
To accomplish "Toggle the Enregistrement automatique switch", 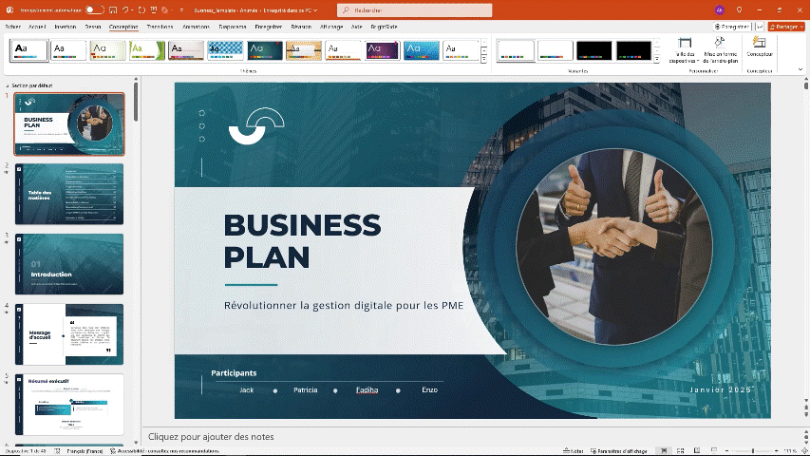I will pyautogui.click(x=94, y=9).
